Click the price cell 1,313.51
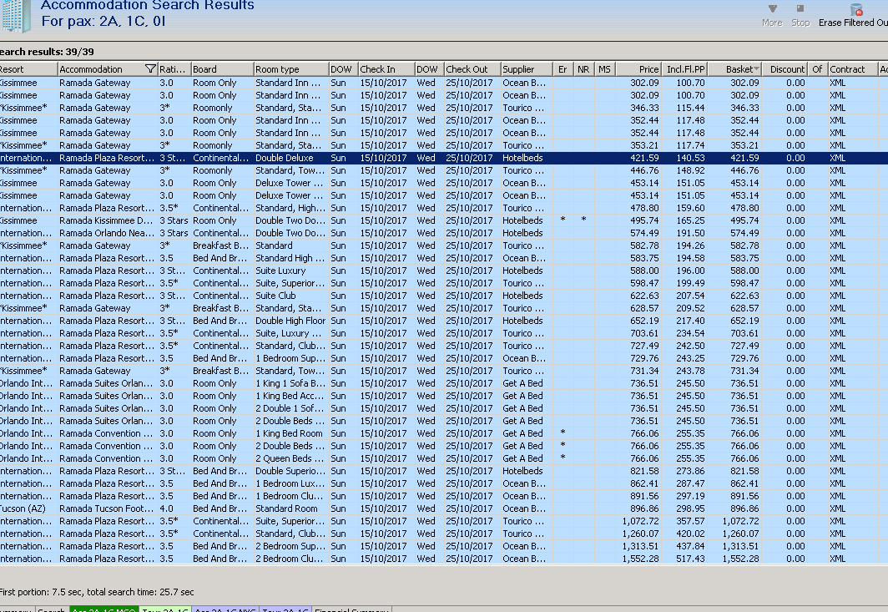 pyautogui.click(x=640, y=546)
